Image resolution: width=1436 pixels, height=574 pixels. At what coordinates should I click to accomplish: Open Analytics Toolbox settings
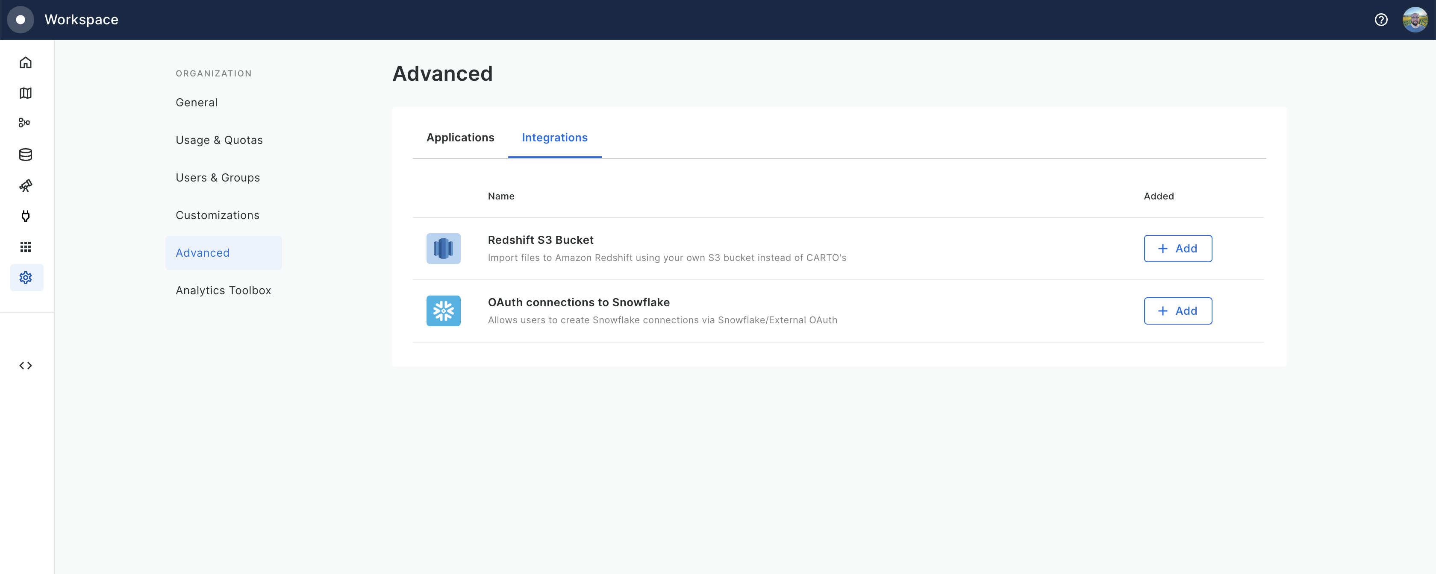[x=223, y=290]
